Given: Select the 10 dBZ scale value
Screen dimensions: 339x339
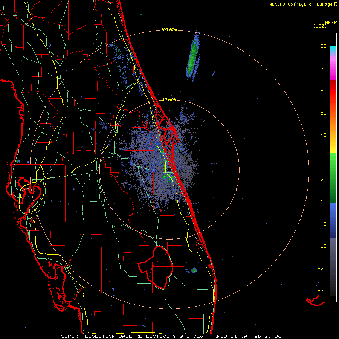Looking at the screenshot, I should (324, 202).
